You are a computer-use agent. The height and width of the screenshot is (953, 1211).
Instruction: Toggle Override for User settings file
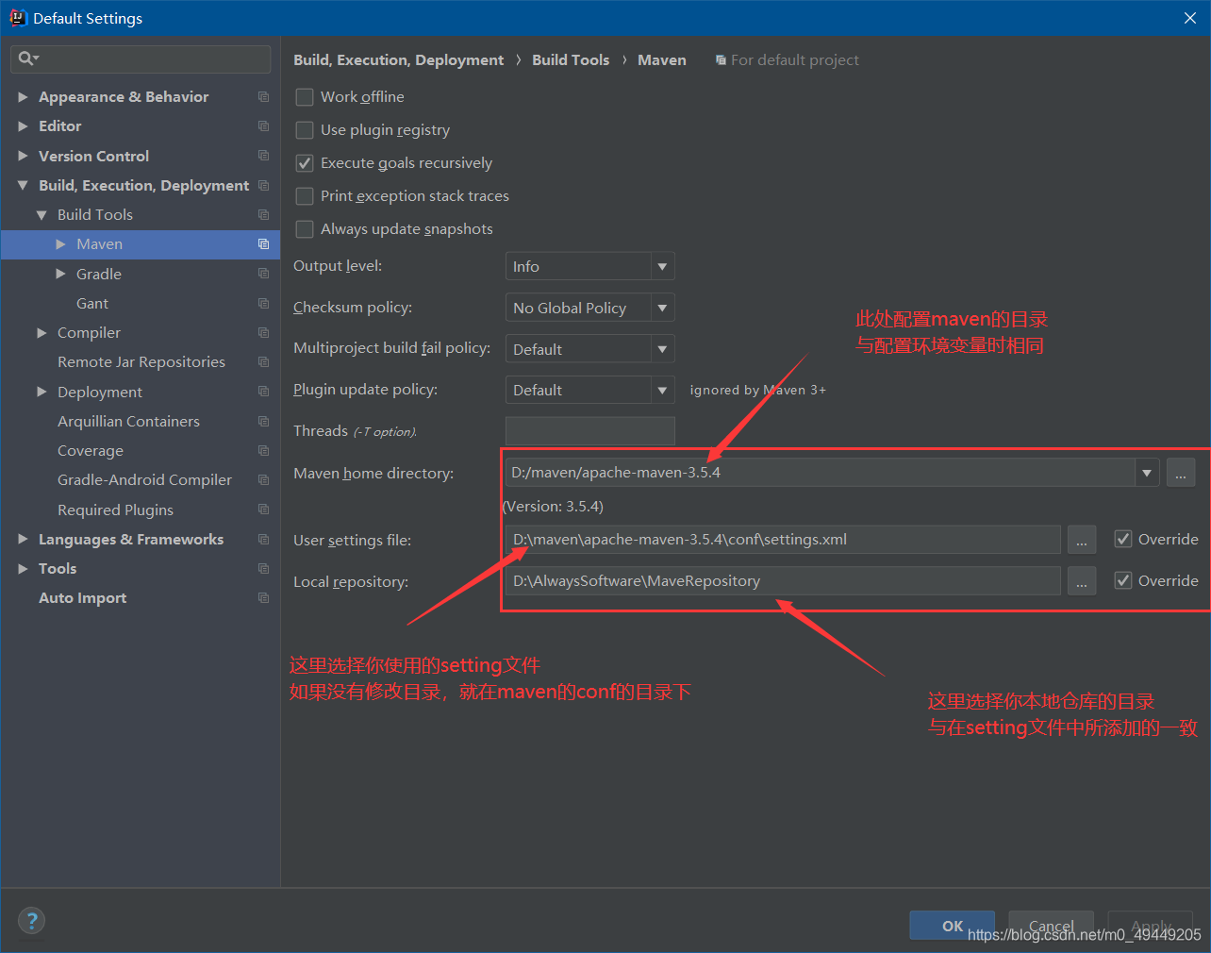coord(1123,540)
